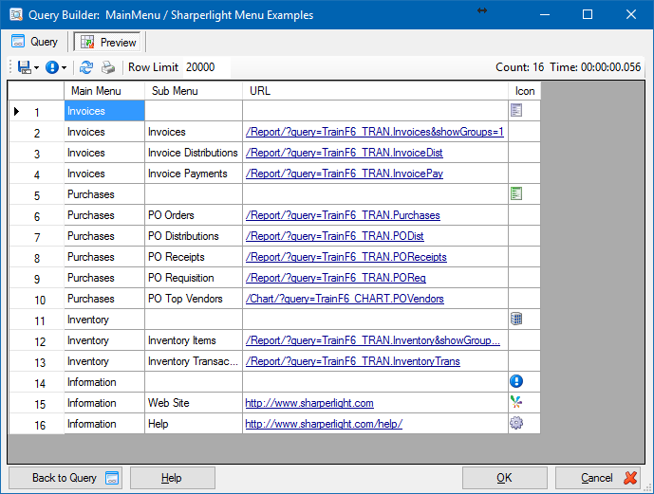This screenshot has width=654, height=494.
Task: Expand the information icon dropdown arrow
Action: pyautogui.click(x=64, y=67)
